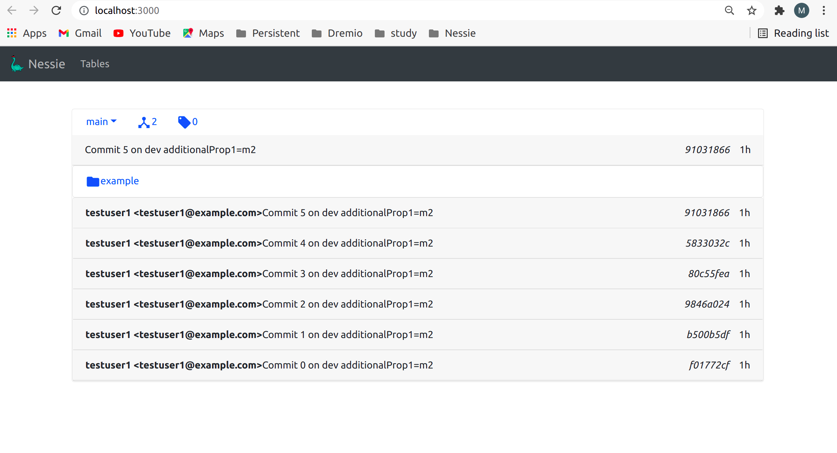The width and height of the screenshot is (837, 453).
Task: Open the browser extensions puzzle icon
Action: 780,10
